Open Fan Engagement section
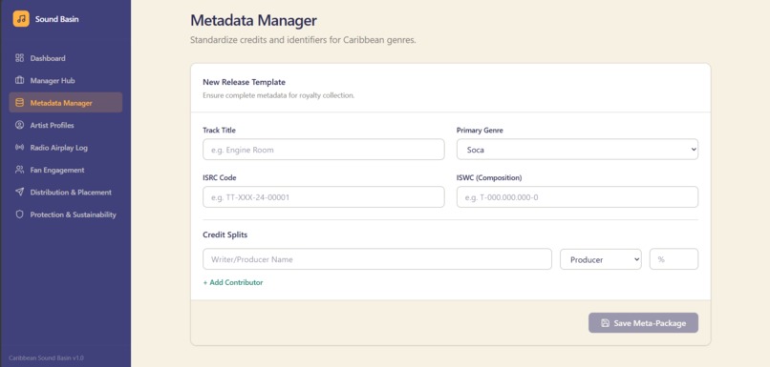Image resolution: width=770 pixels, height=367 pixels. 65,170
